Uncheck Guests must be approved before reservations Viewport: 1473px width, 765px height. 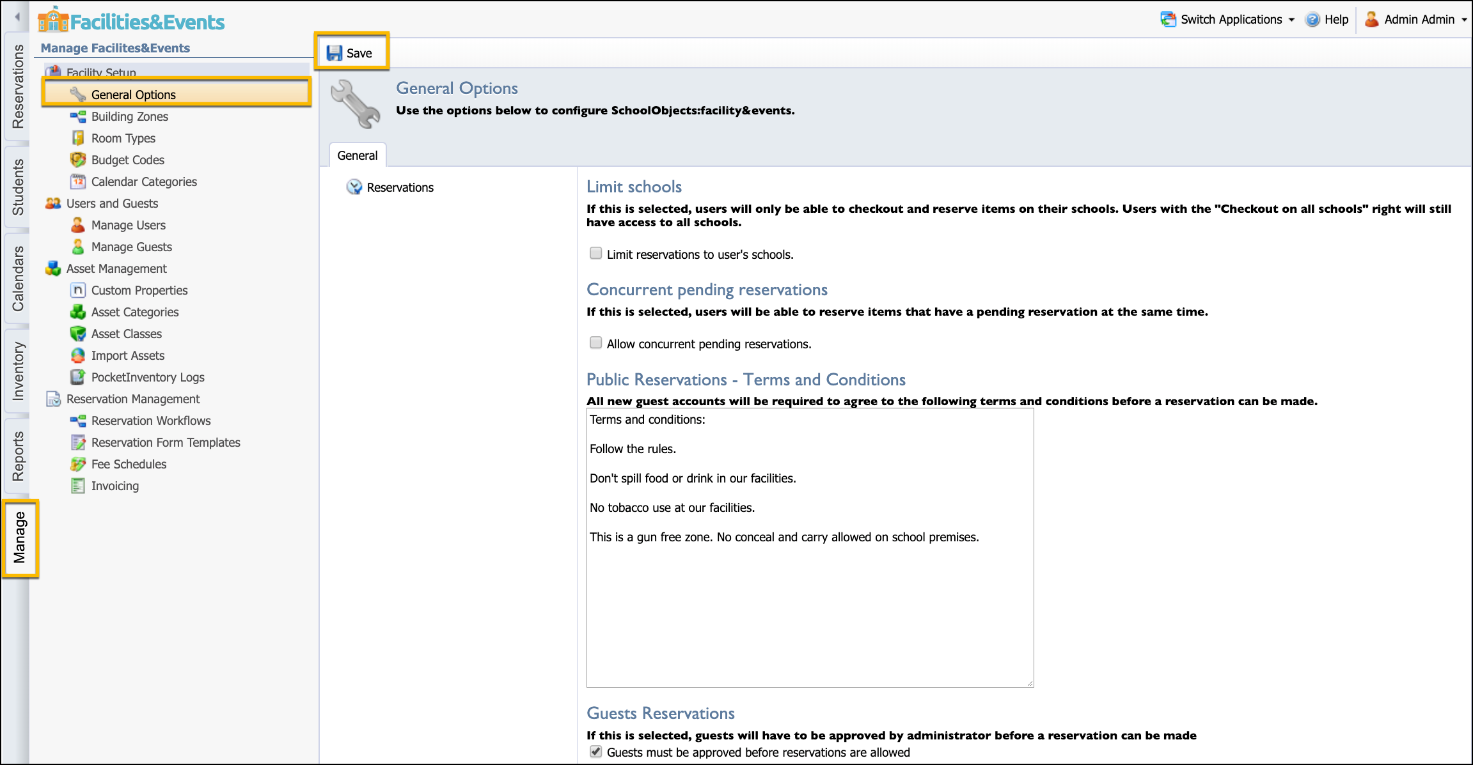[595, 752]
